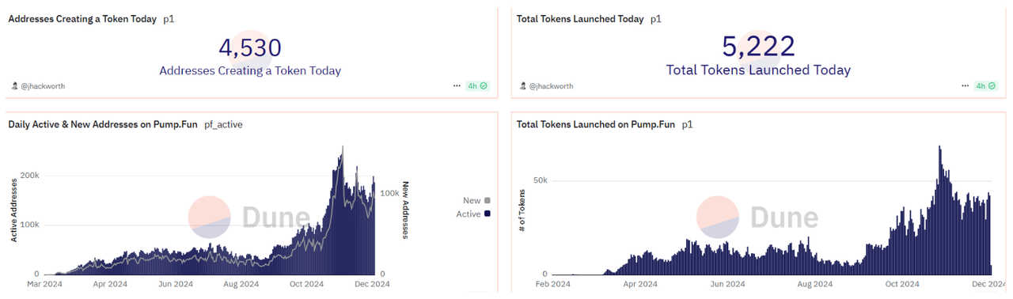
Task: Click p1 label beside Addresses Creating a Token Today
Action: (169, 18)
